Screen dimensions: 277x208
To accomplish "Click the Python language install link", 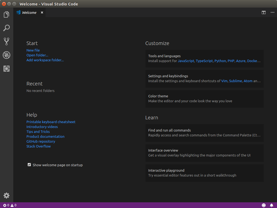I will 220,61.
